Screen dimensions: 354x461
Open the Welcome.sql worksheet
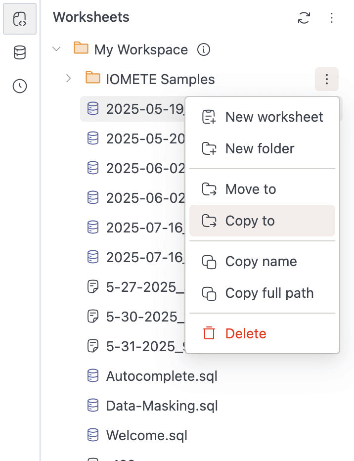pyautogui.click(x=147, y=435)
